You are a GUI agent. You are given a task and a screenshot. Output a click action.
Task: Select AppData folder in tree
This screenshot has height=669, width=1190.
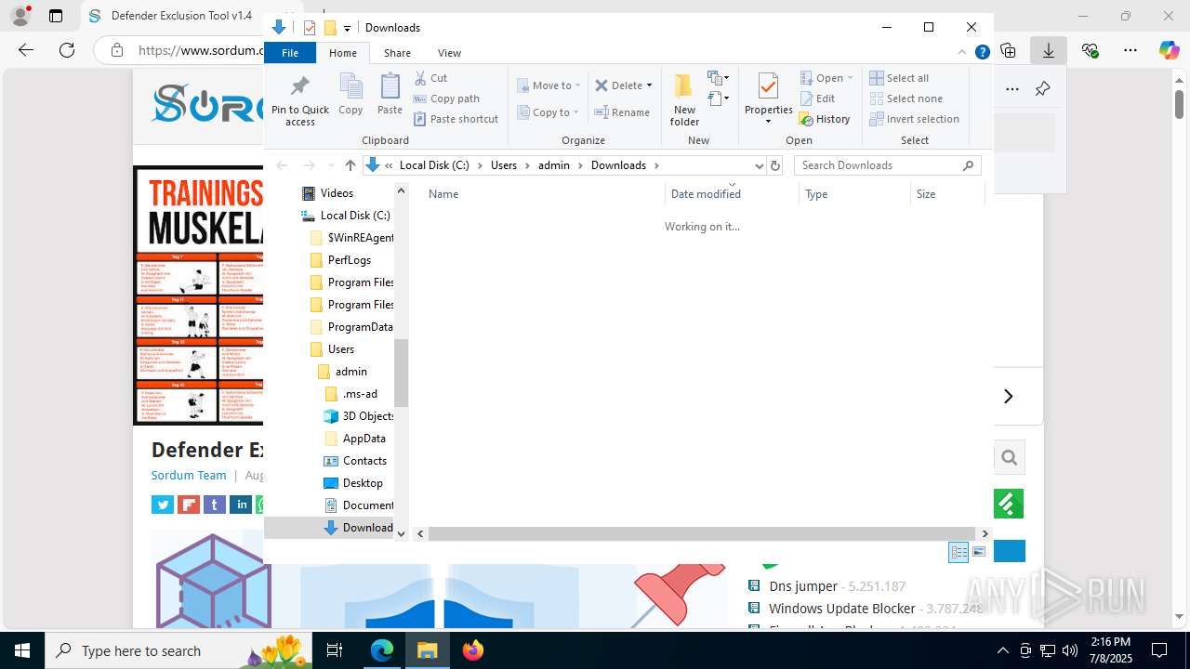point(355,439)
